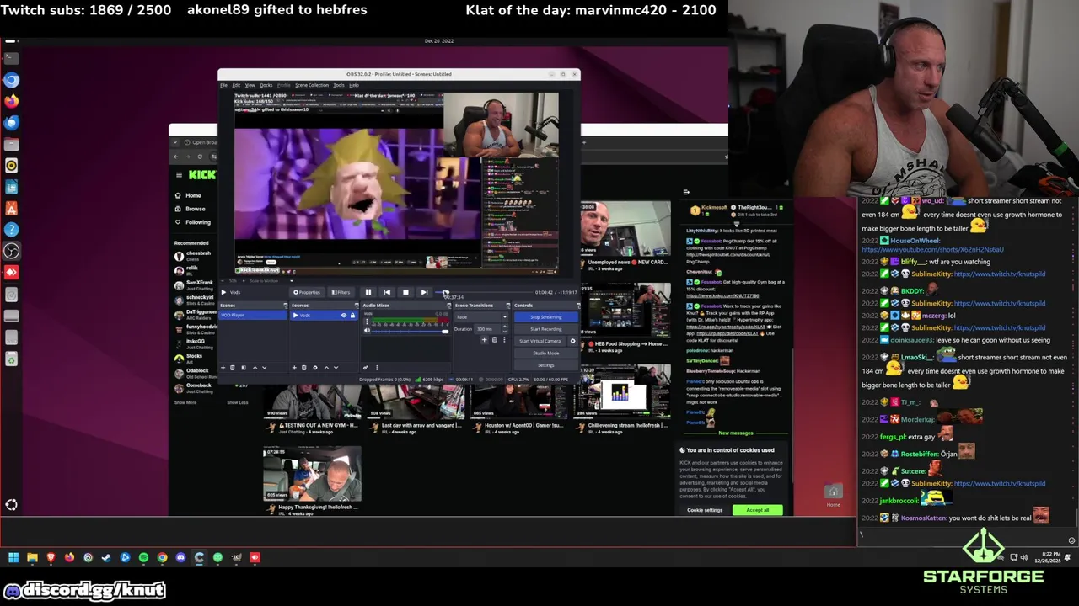Enable Studio Mode in OBS
Screen dimensions: 1079x606
pyautogui.click(x=546, y=353)
